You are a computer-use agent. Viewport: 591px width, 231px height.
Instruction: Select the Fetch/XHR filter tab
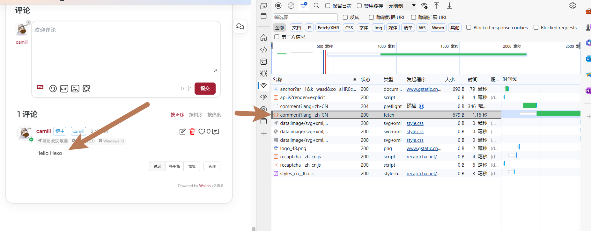tap(328, 28)
